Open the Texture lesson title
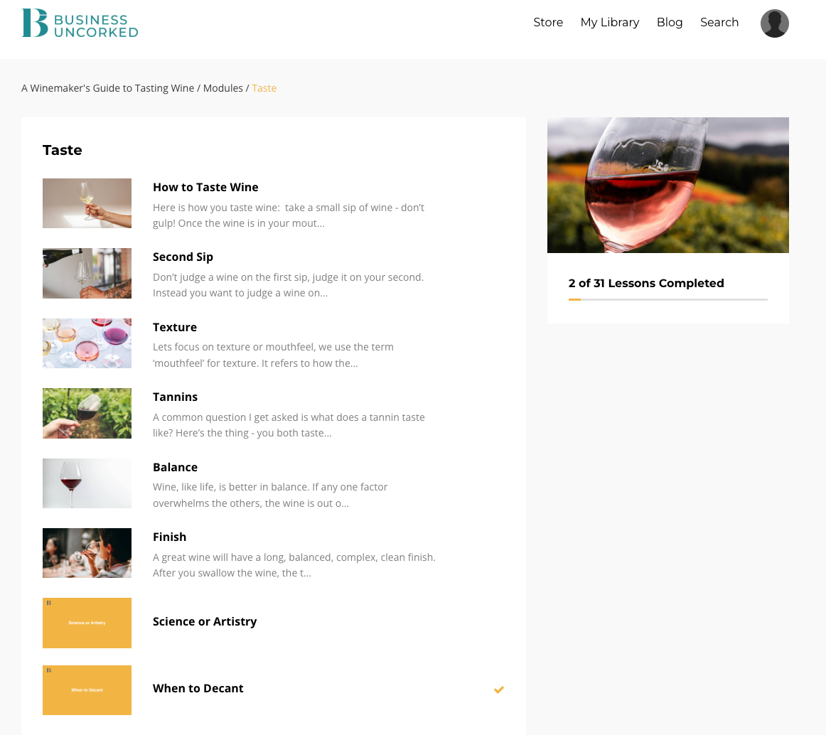The width and height of the screenshot is (826, 735). (x=174, y=327)
